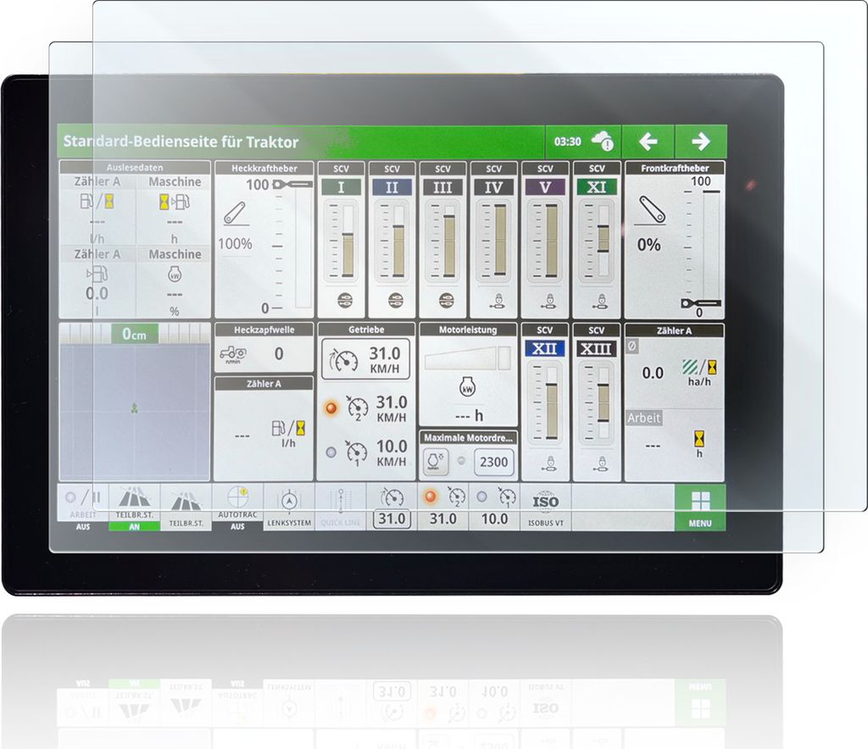This screenshot has width=868, height=749.
Task: Tap ha/h area rate icon
Action: (699, 366)
